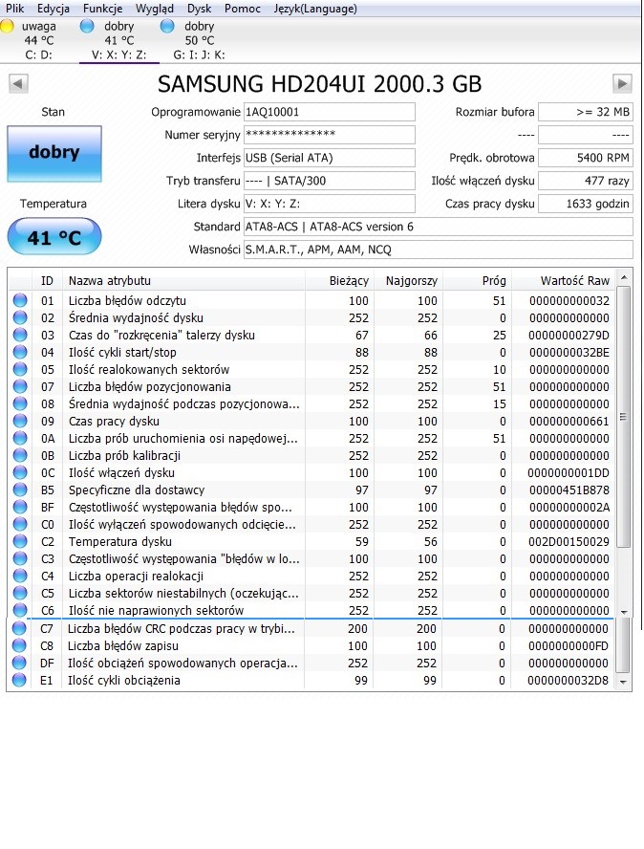Click the Litera dysku field

pos(329,204)
